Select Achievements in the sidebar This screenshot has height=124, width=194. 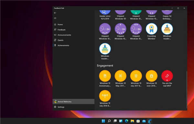[x=74, y=45]
